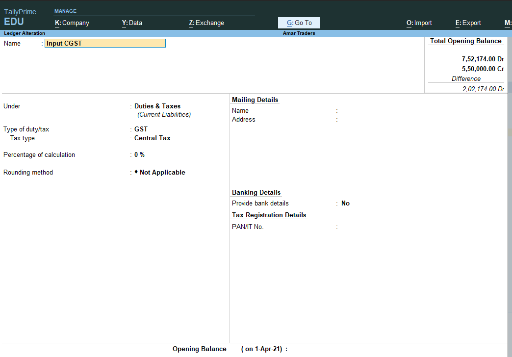Open the K: Company menu
Viewport: 512px width, 357px height.
point(72,23)
